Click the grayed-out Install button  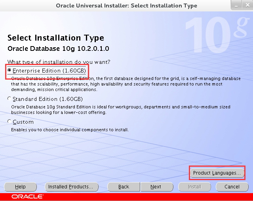click(194, 187)
